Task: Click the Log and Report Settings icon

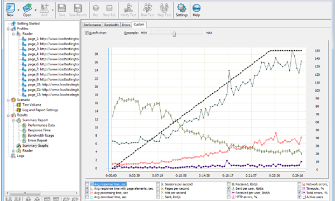Action: [x=19, y=110]
